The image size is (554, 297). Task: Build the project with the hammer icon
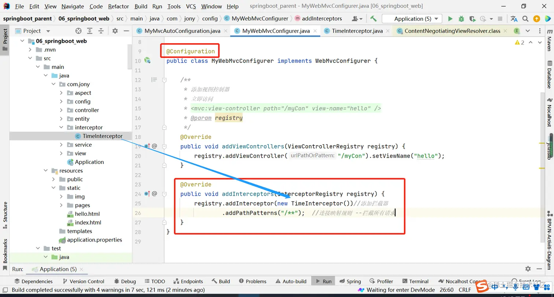click(373, 19)
